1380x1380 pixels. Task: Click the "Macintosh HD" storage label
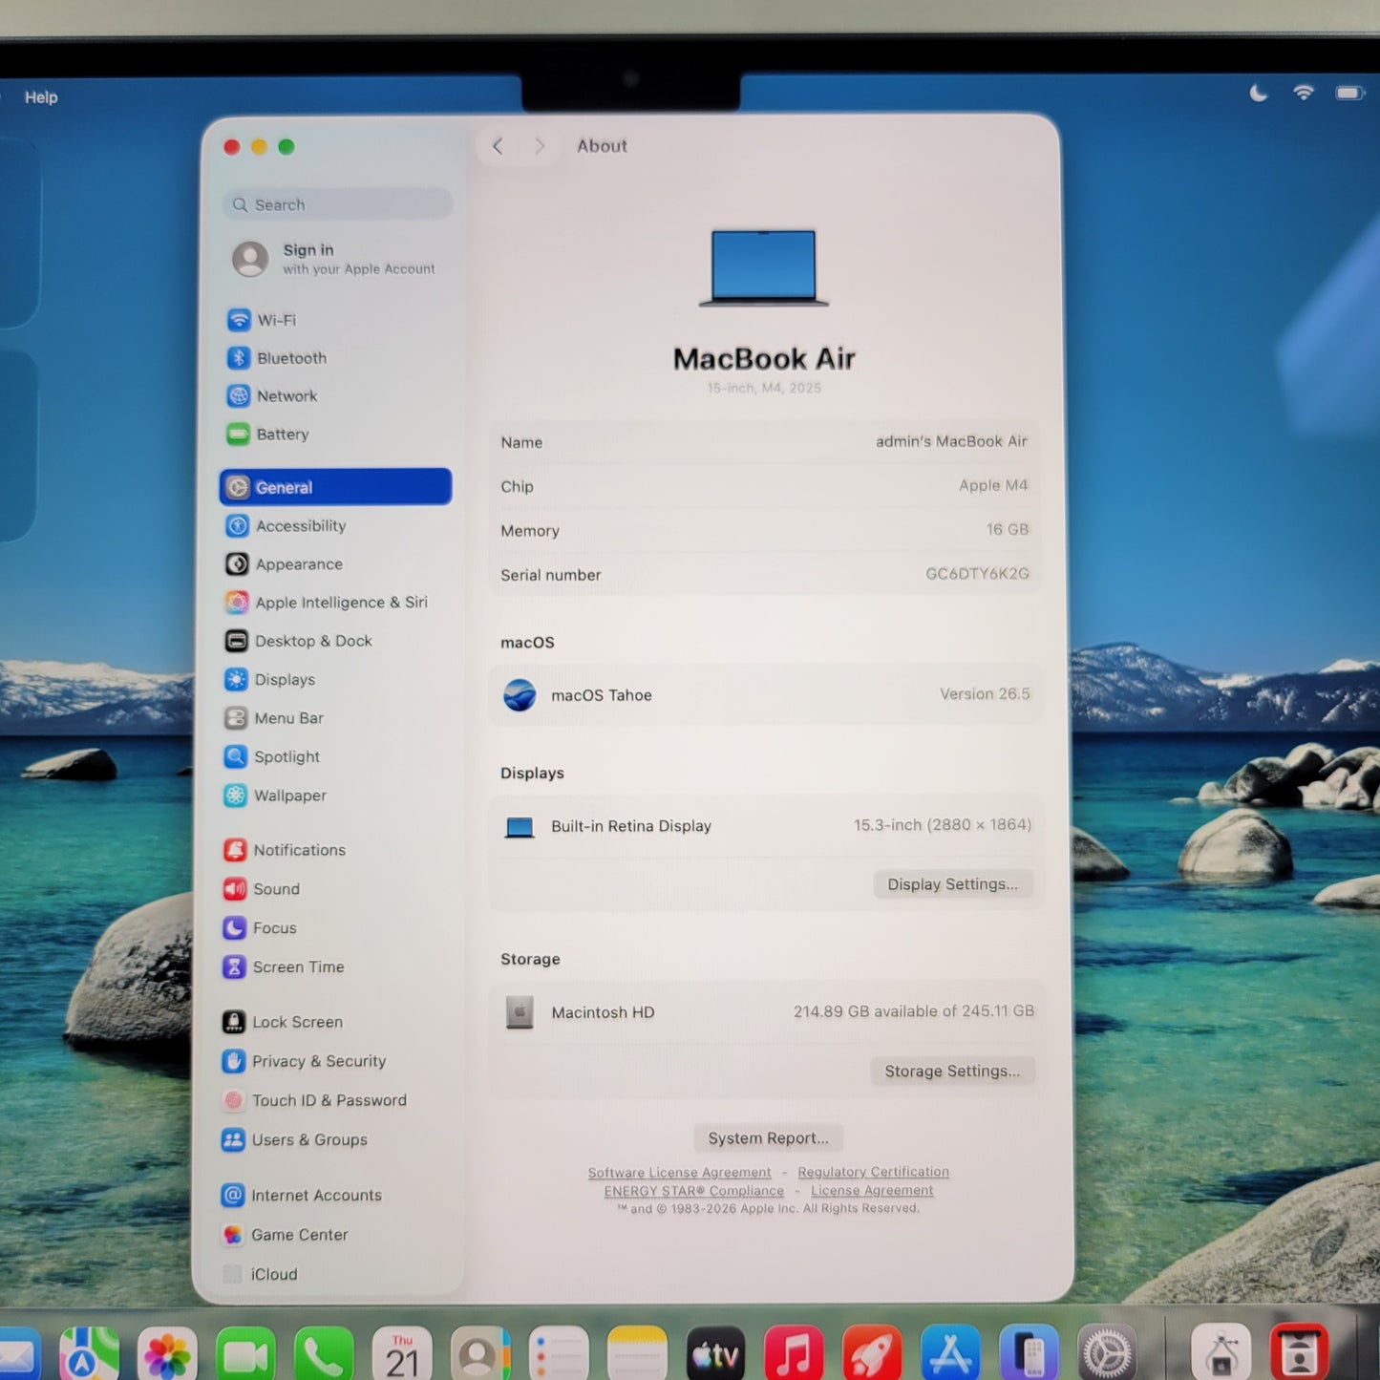tap(603, 1012)
